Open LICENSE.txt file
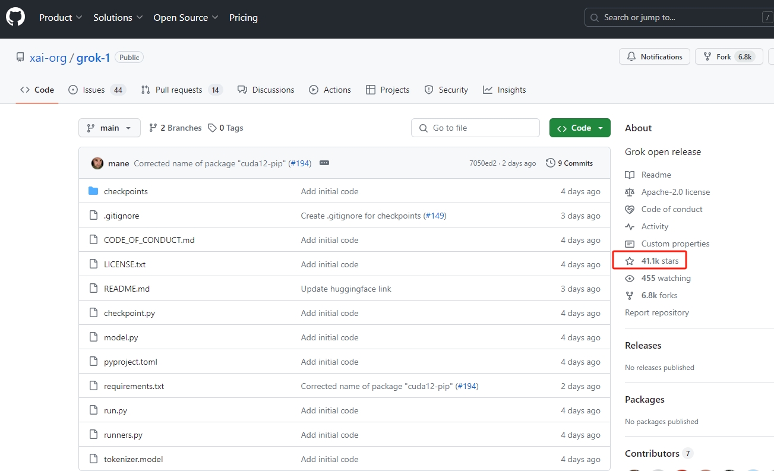 pyautogui.click(x=125, y=264)
